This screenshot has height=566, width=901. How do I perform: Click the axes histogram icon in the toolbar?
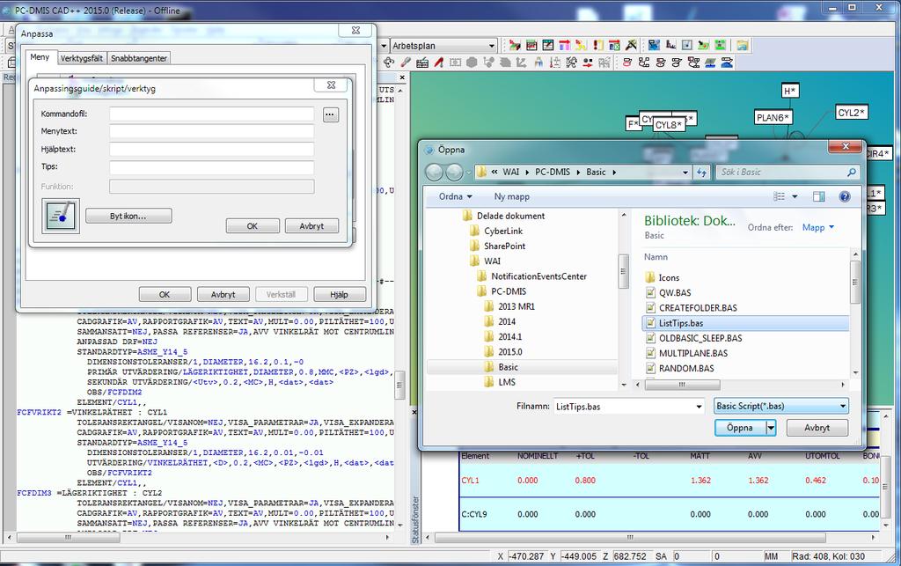[x=670, y=45]
